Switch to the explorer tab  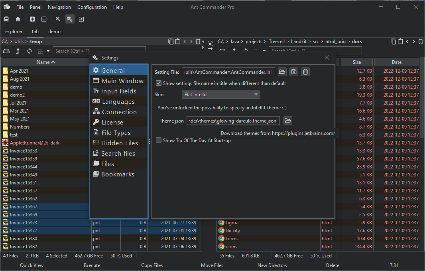click(14, 32)
